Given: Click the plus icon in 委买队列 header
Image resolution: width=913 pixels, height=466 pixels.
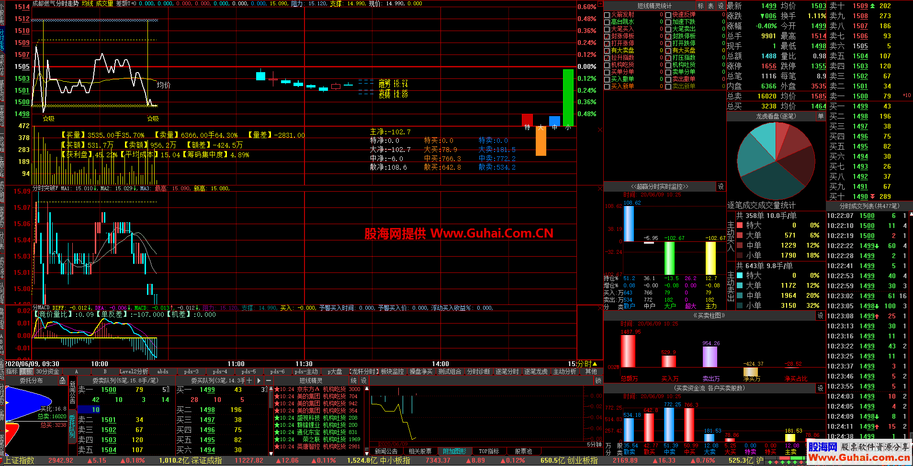Looking at the screenshot, I should coord(249,380).
